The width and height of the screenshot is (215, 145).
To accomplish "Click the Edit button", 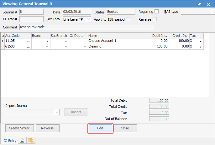I will 100,128.
